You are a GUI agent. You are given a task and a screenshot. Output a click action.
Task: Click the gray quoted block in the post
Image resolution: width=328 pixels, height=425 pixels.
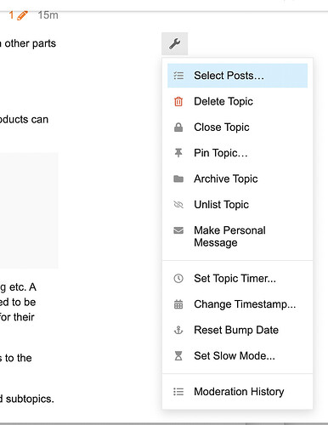(x=29, y=210)
